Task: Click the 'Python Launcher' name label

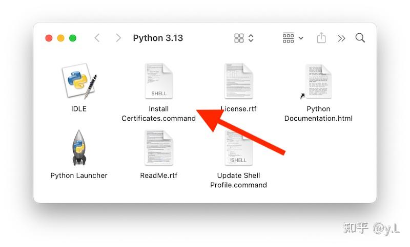Action: coord(79,175)
